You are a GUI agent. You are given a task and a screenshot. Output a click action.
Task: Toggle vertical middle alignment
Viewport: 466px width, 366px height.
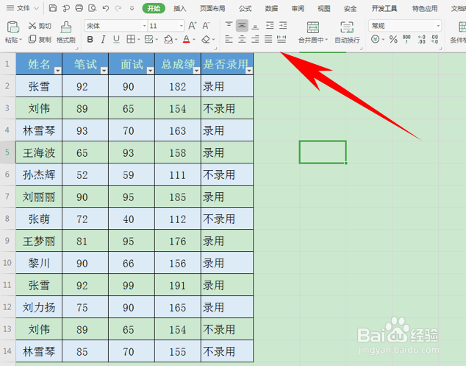243,26
